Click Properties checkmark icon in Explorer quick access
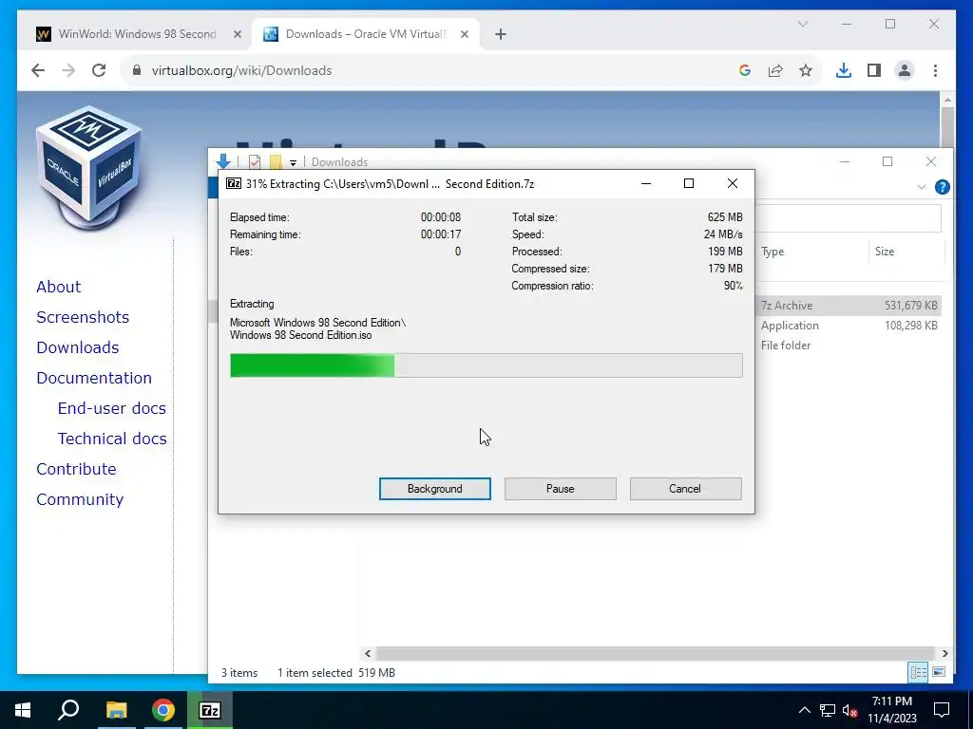The height and width of the screenshot is (729, 973). point(255,161)
